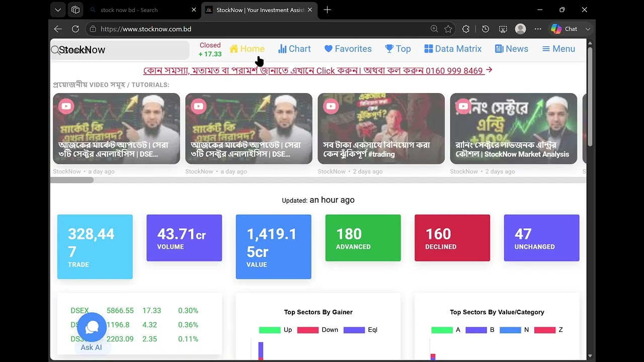This screenshot has height=362, width=644.
Task: Open Data Matrix from the navigation bar
Action: (453, 49)
